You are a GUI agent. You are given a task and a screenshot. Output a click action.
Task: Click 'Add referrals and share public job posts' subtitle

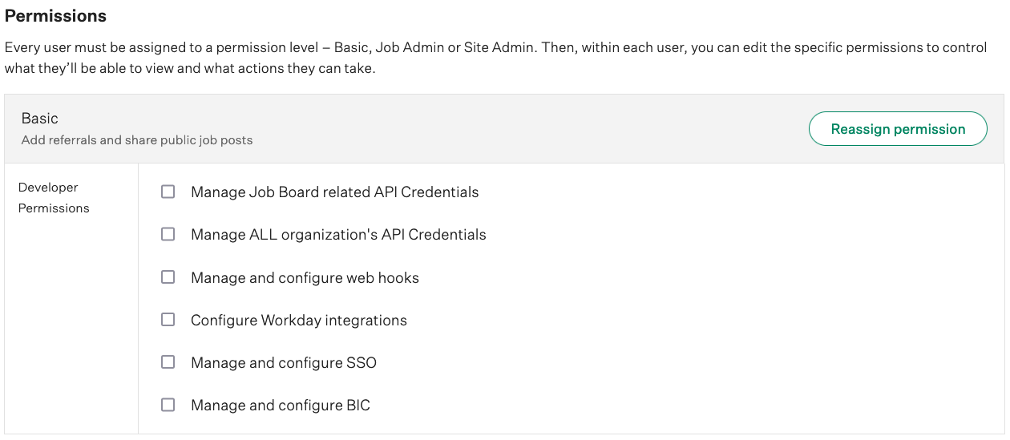(x=137, y=140)
